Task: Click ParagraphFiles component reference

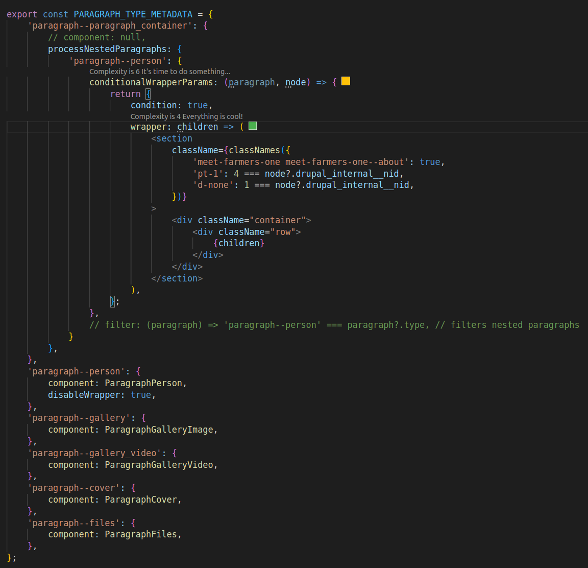Action: (x=141, y=534)
